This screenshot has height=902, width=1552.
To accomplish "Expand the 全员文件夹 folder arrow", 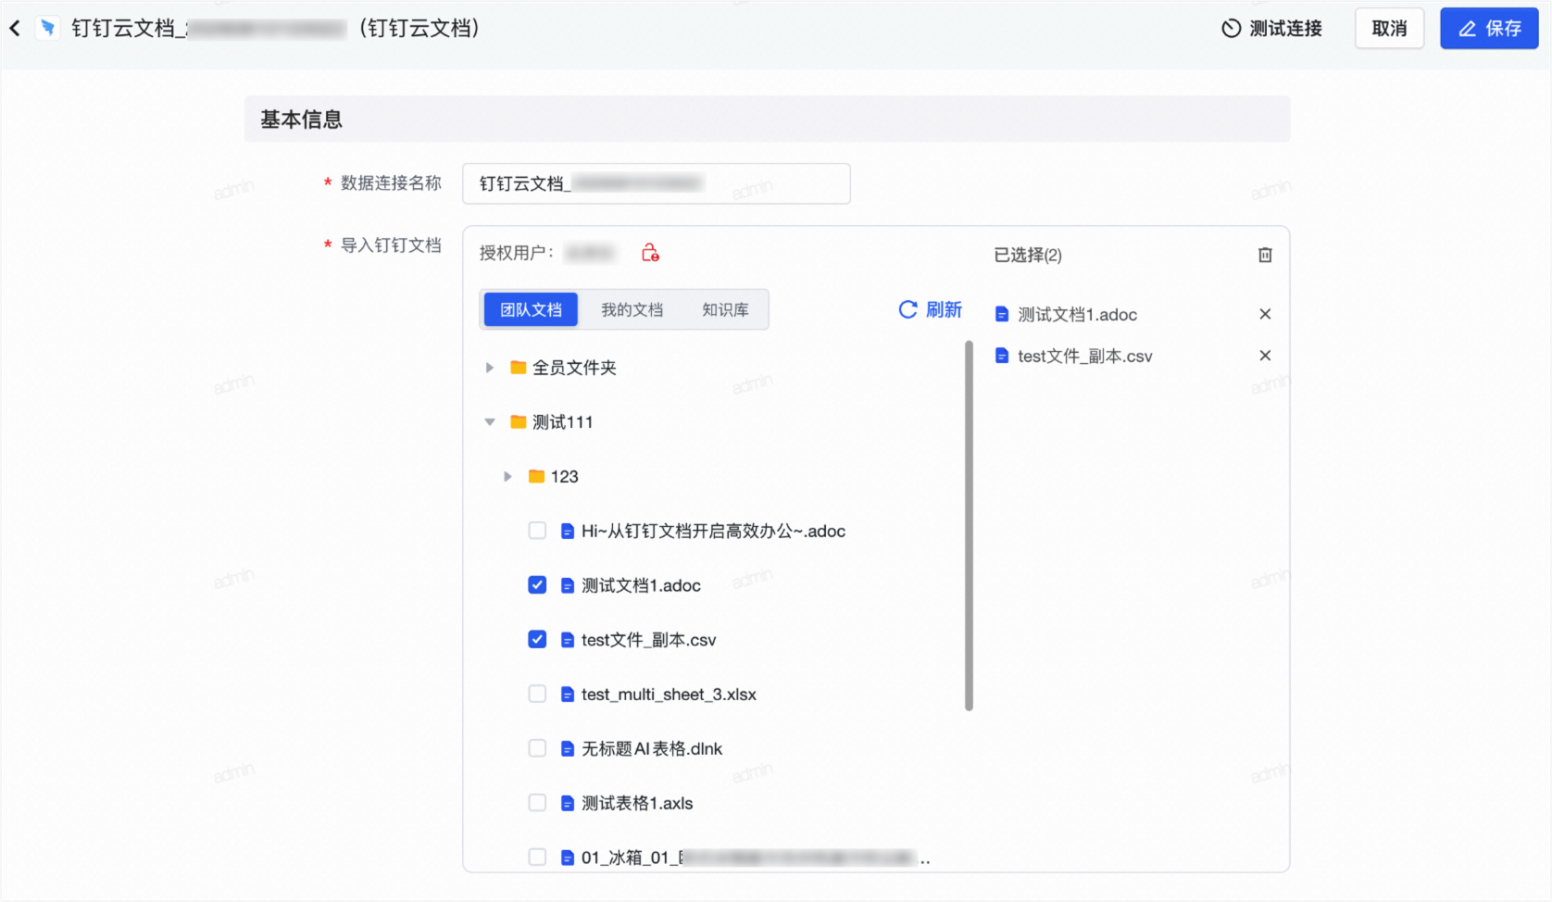I will coord(490,368).
